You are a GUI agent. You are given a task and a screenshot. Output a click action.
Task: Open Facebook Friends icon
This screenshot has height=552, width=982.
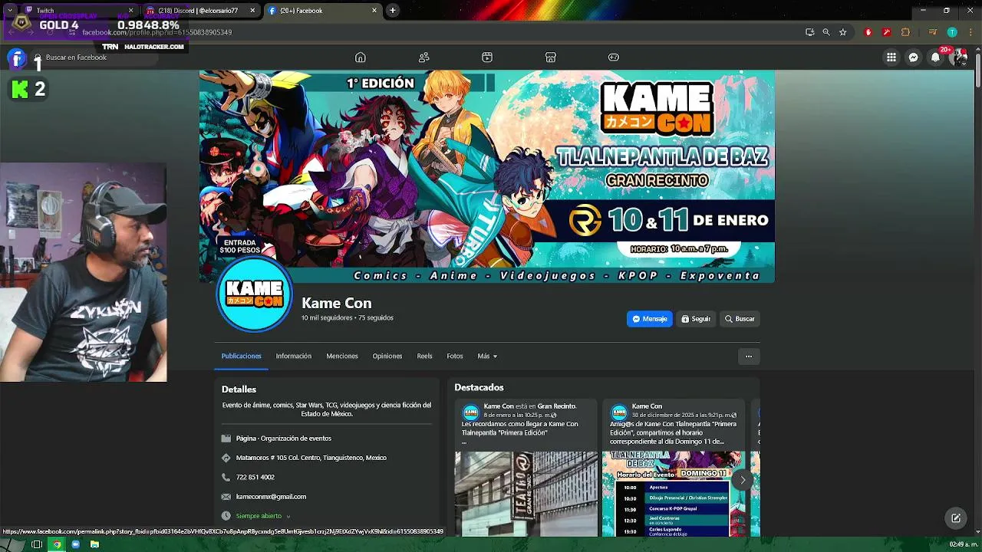(423, 58)
